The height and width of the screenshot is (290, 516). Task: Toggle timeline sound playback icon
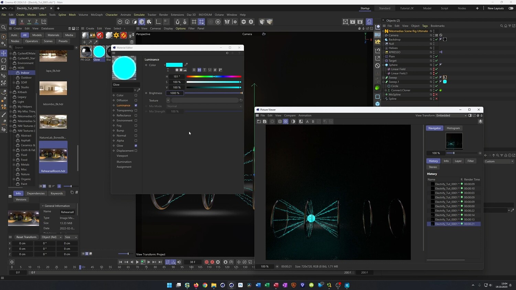click(179, 262)
